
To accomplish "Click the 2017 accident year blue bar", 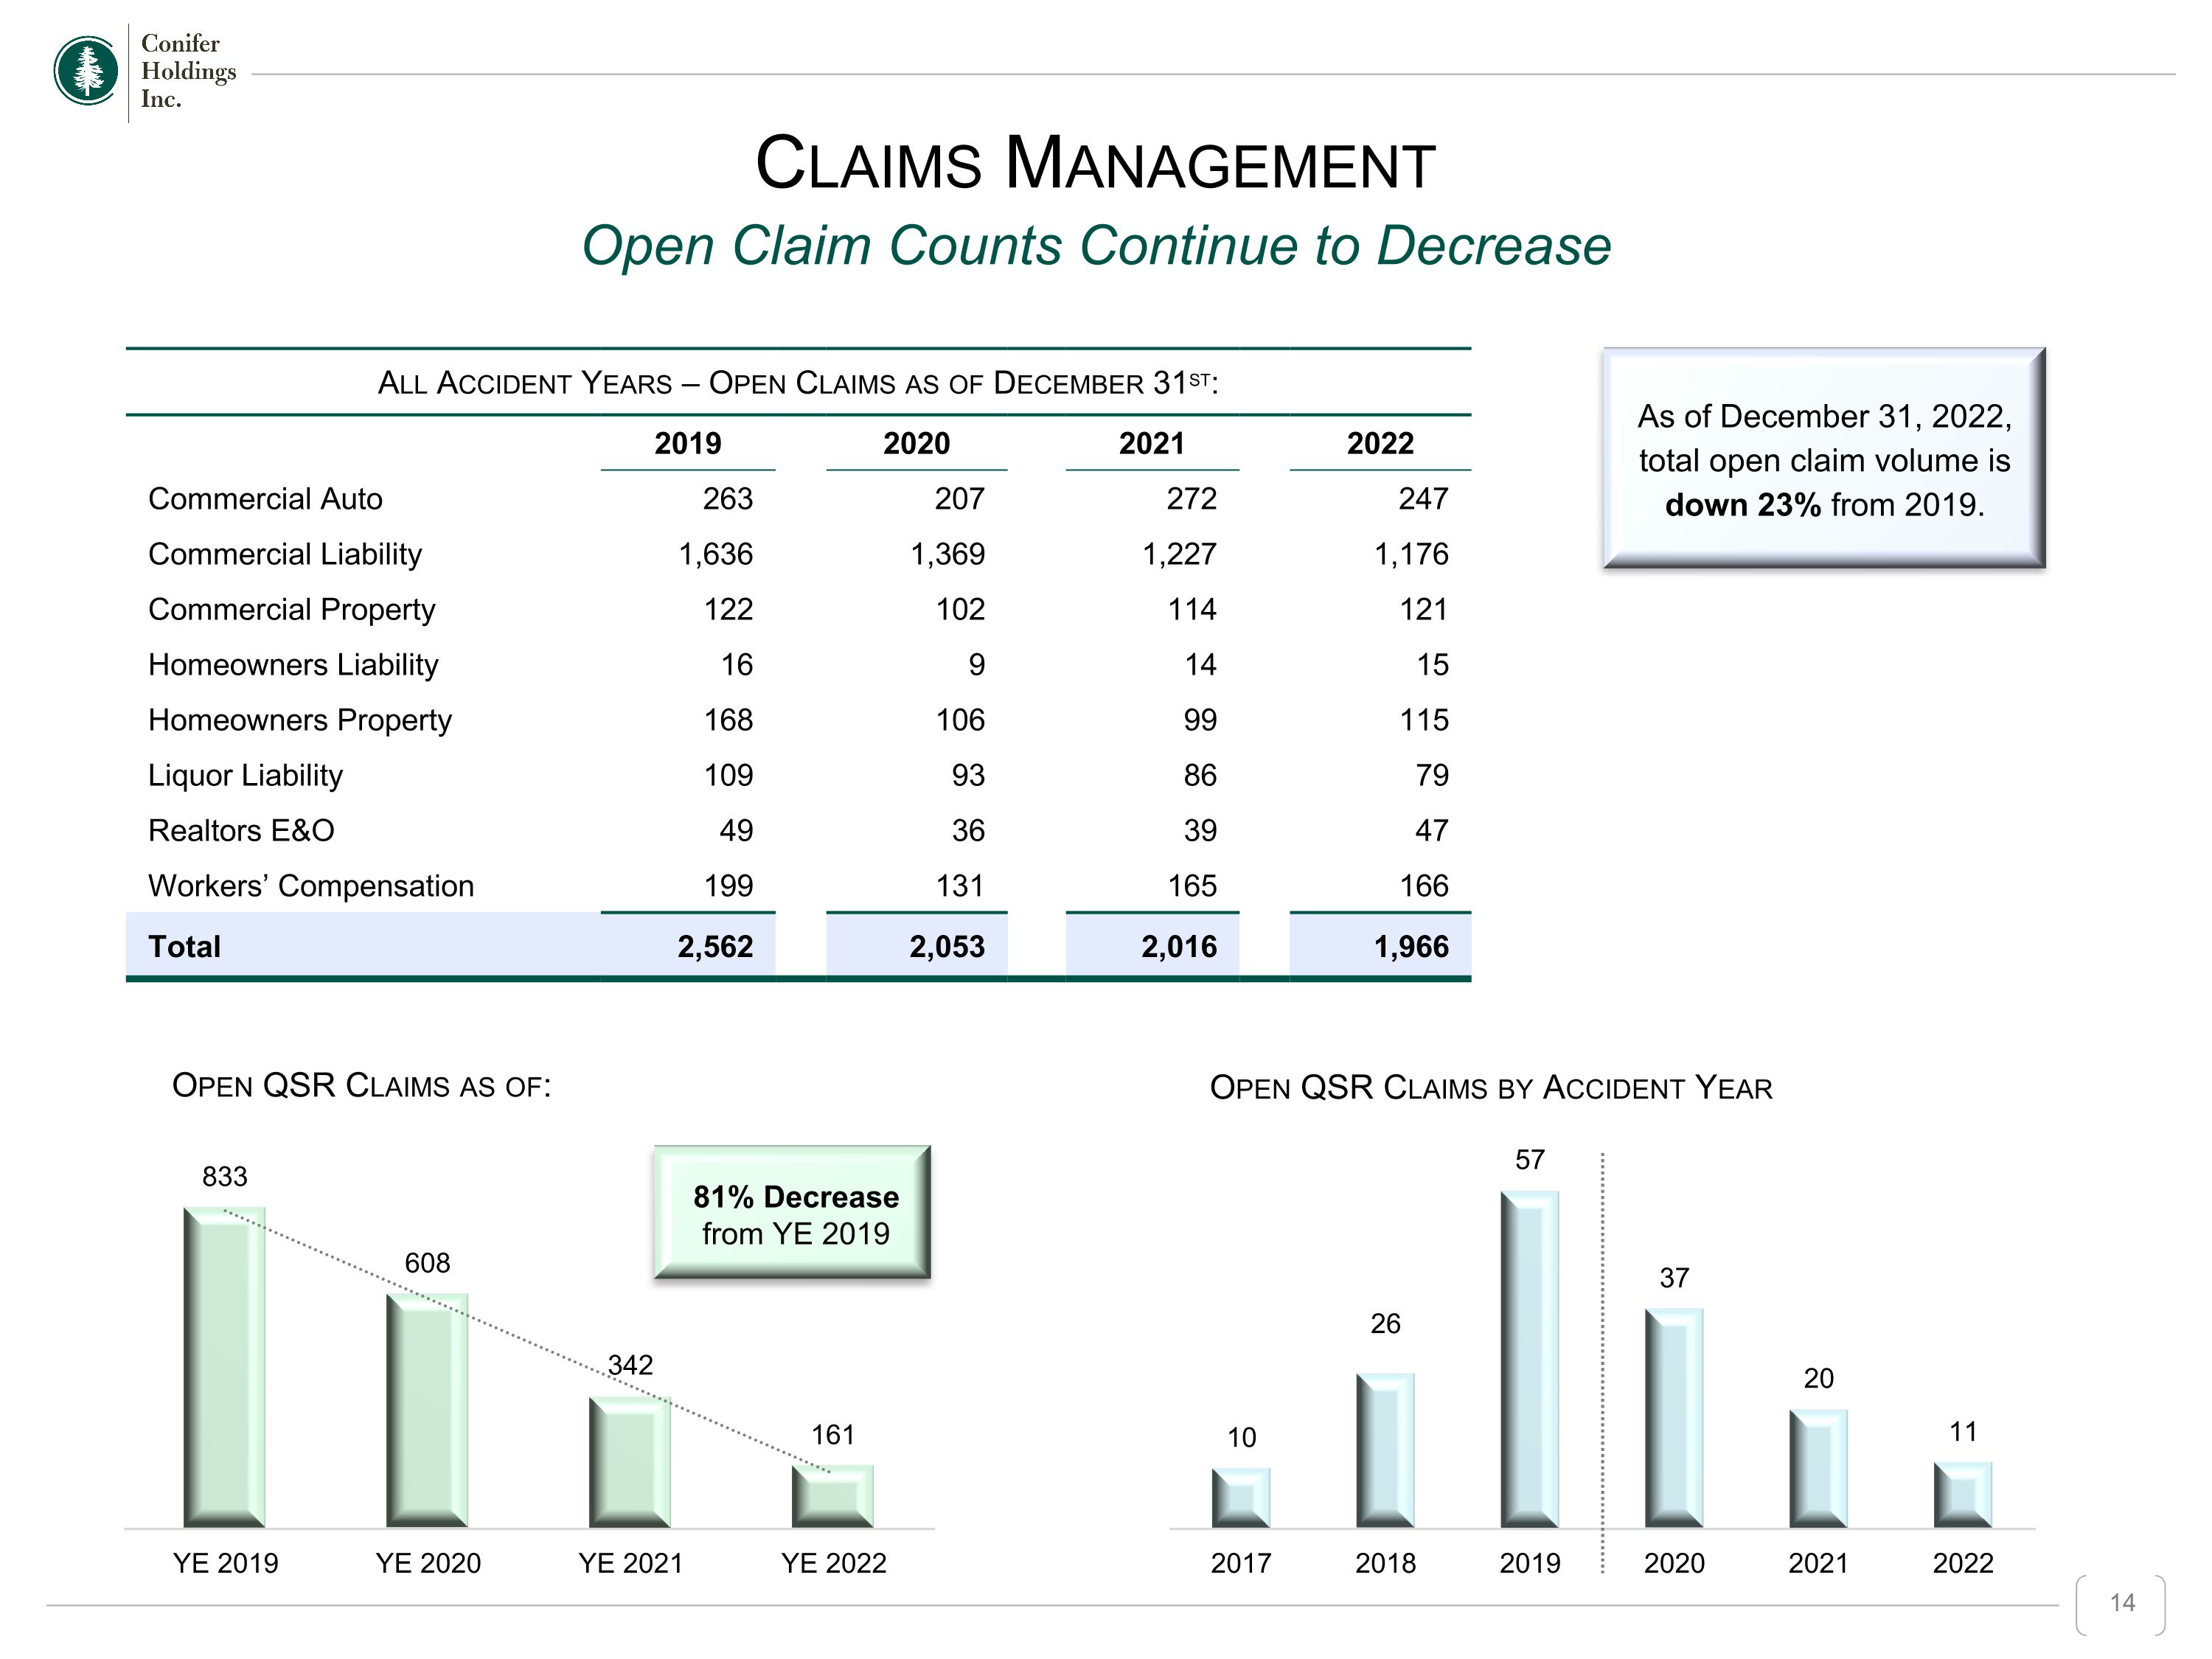I will 1241,1498.
